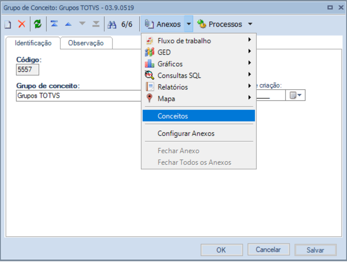
Task: Click the Cancelar button
Action: [x=268, y=250]
